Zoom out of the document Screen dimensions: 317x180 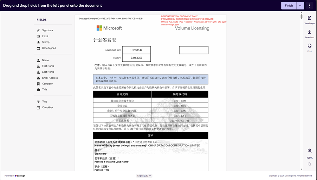point(310,164)
